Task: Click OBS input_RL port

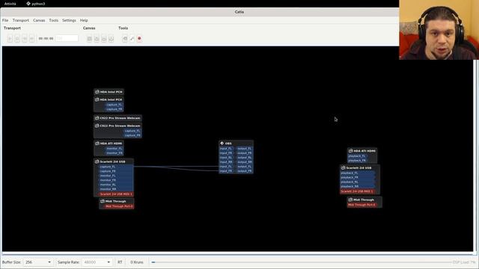Action: (226, 158)
